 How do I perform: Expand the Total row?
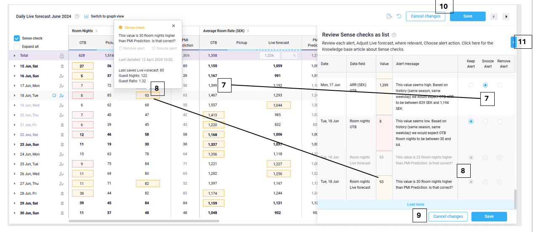(x=15, y=55)
